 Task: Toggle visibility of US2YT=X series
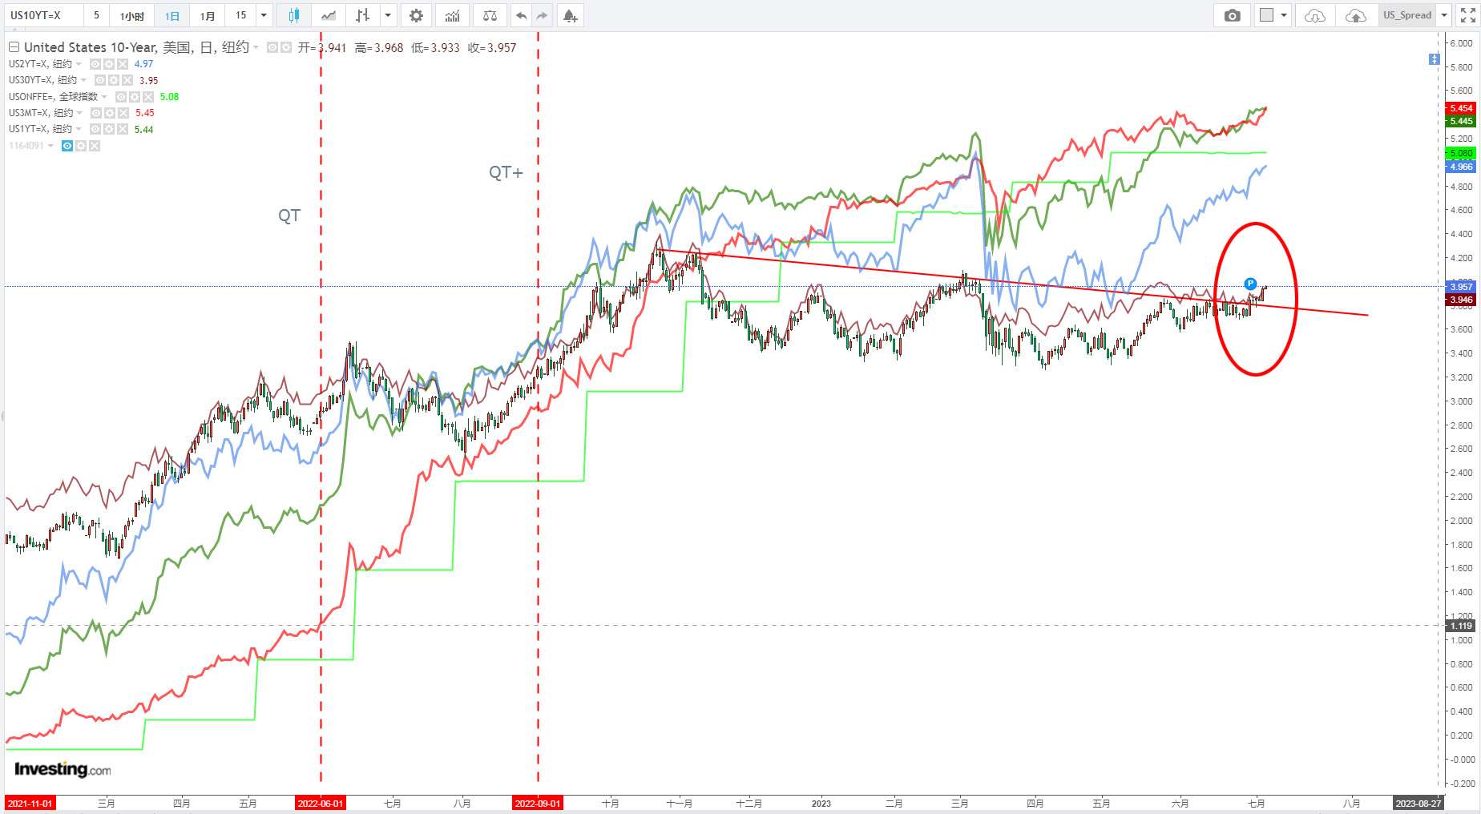(x=95, y=64)
